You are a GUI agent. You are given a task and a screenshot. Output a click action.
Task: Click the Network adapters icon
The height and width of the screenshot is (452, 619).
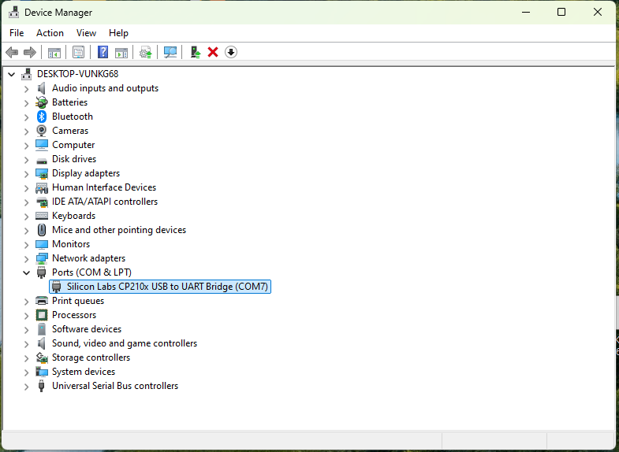coord(42,258)
